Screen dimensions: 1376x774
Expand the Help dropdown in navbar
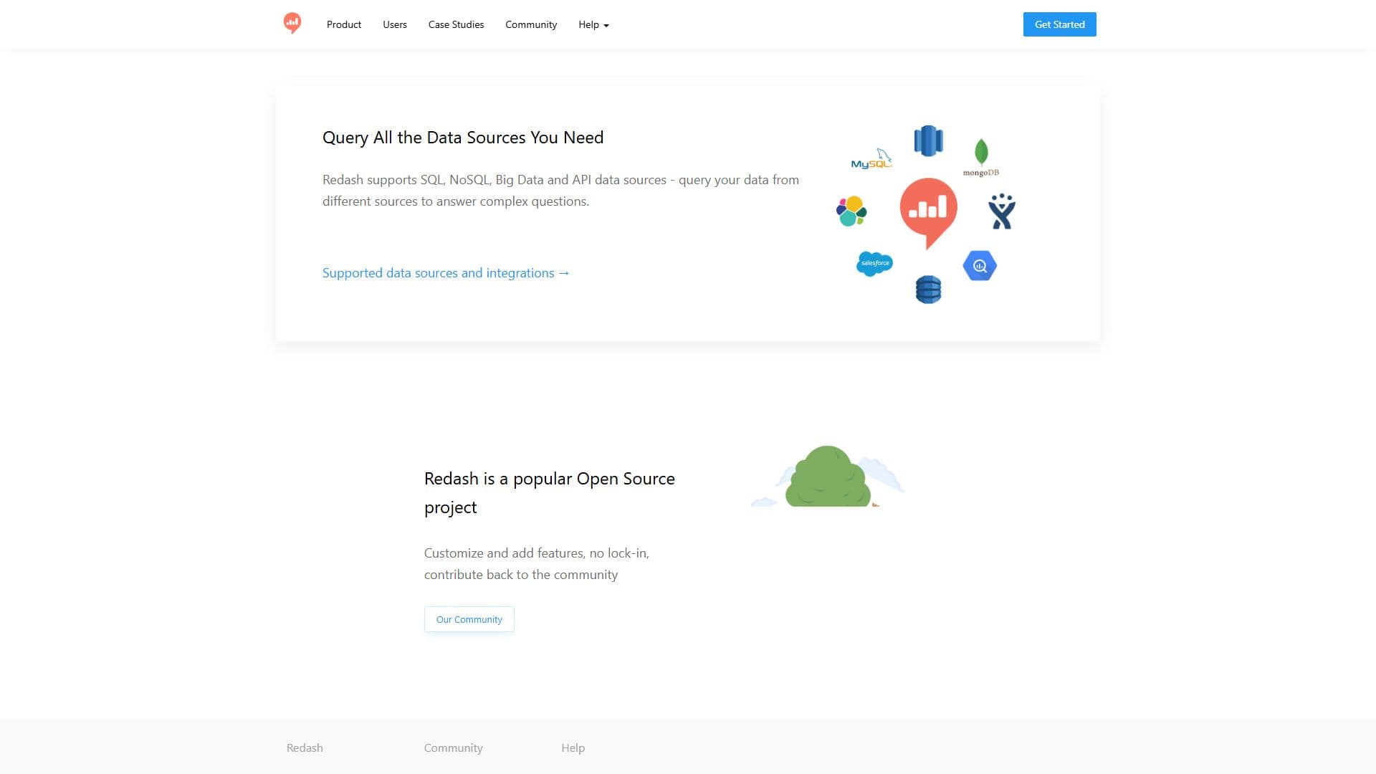[x=593, y=24]
